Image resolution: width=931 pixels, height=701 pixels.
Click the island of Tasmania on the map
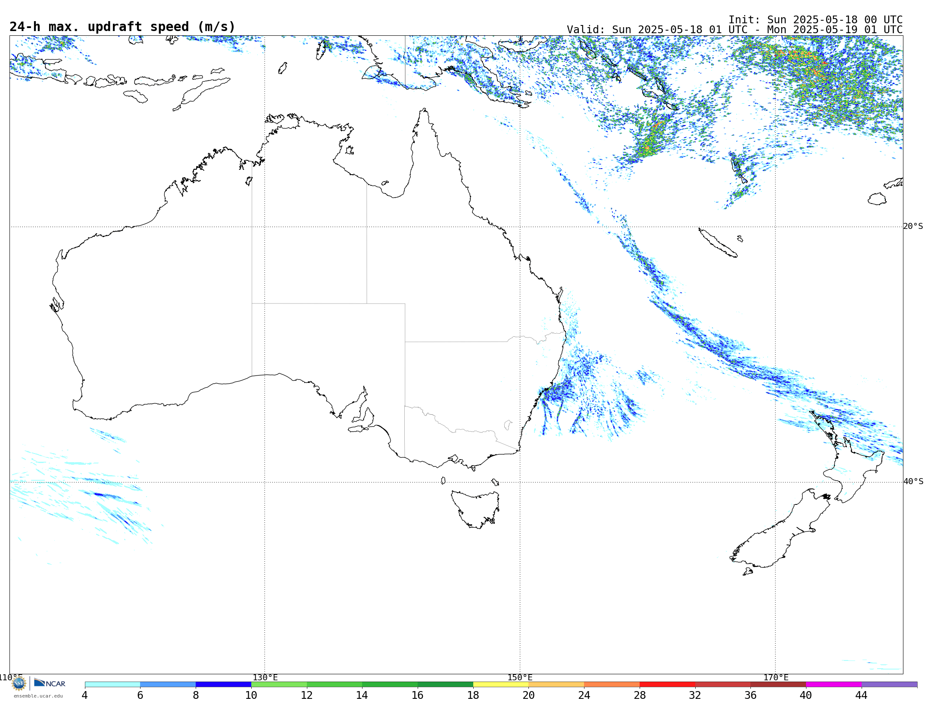pos(475,509)
